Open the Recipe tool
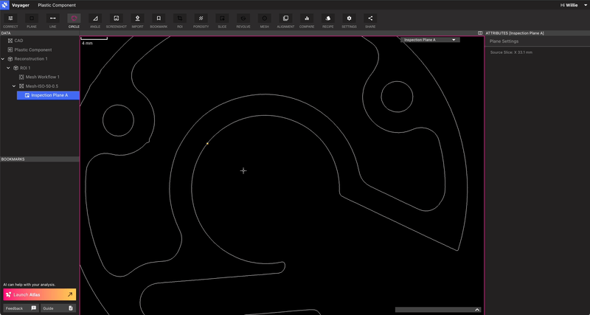The image size is (590, 315). [x=327, y=21]
